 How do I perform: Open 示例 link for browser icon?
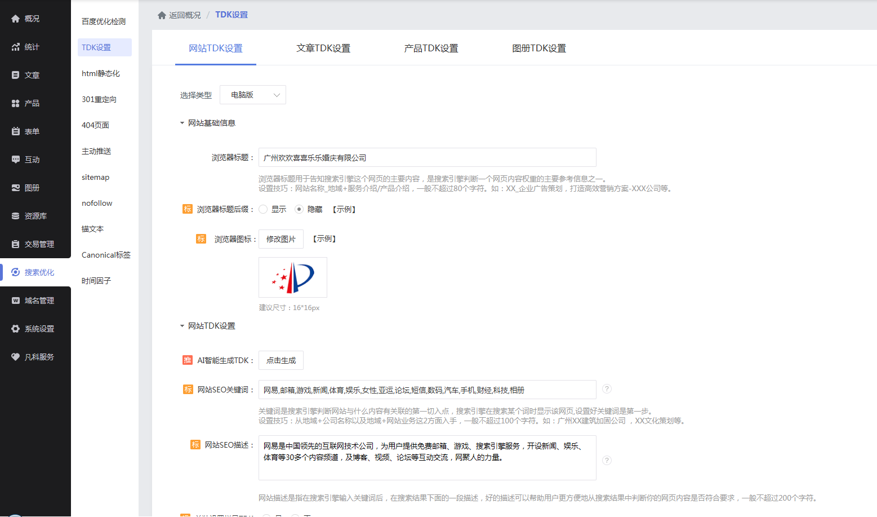pos(324,239)
